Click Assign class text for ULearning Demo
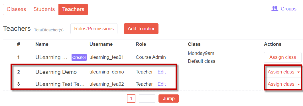This screenshot has width=303, height=106. [x=281, y=72]
